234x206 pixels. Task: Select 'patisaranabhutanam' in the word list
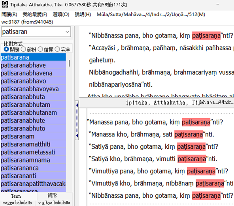point(33,113)
